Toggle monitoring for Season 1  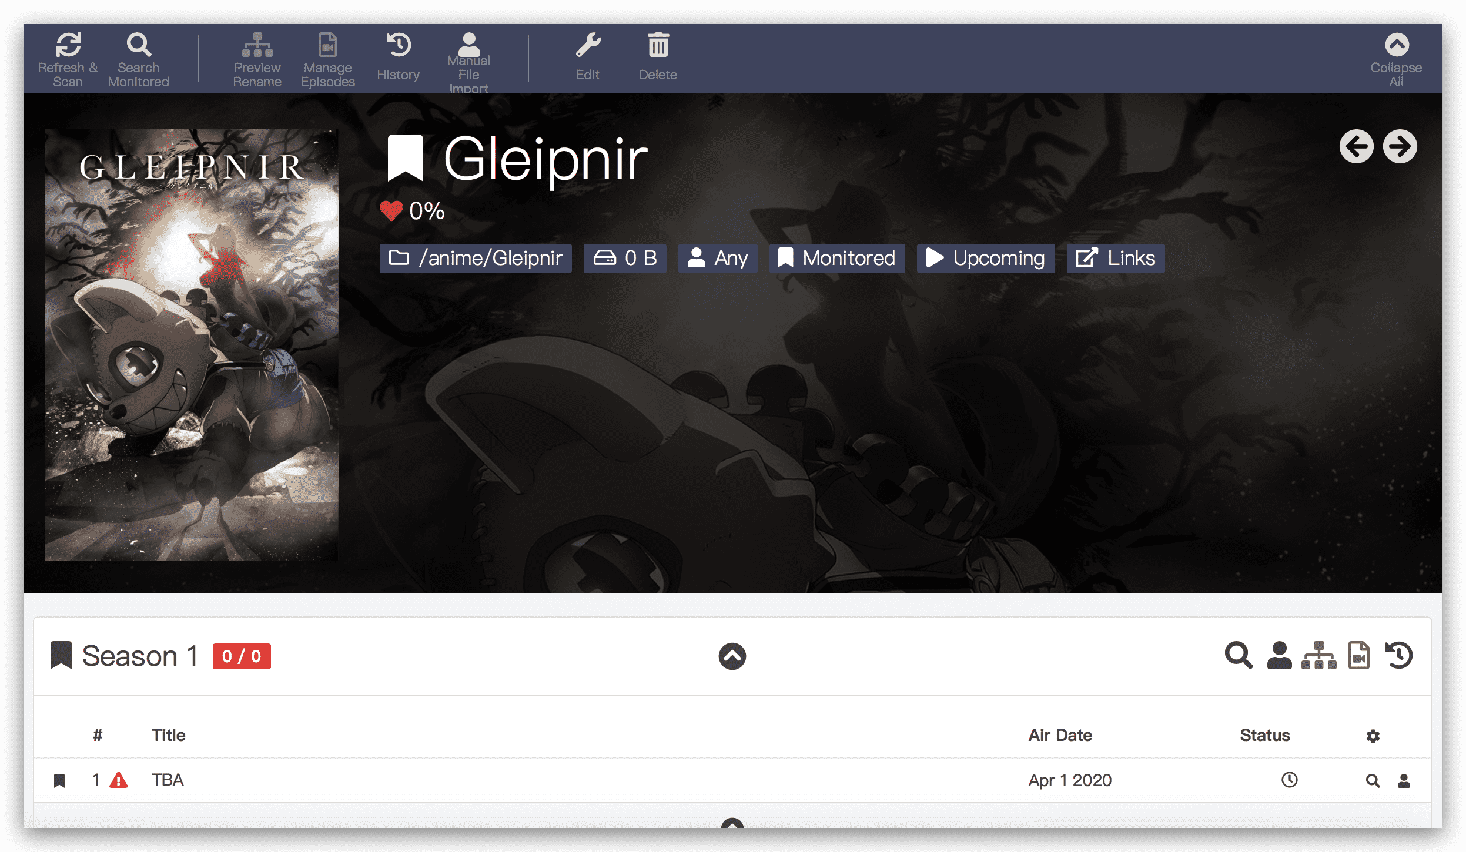pos(61,655)
